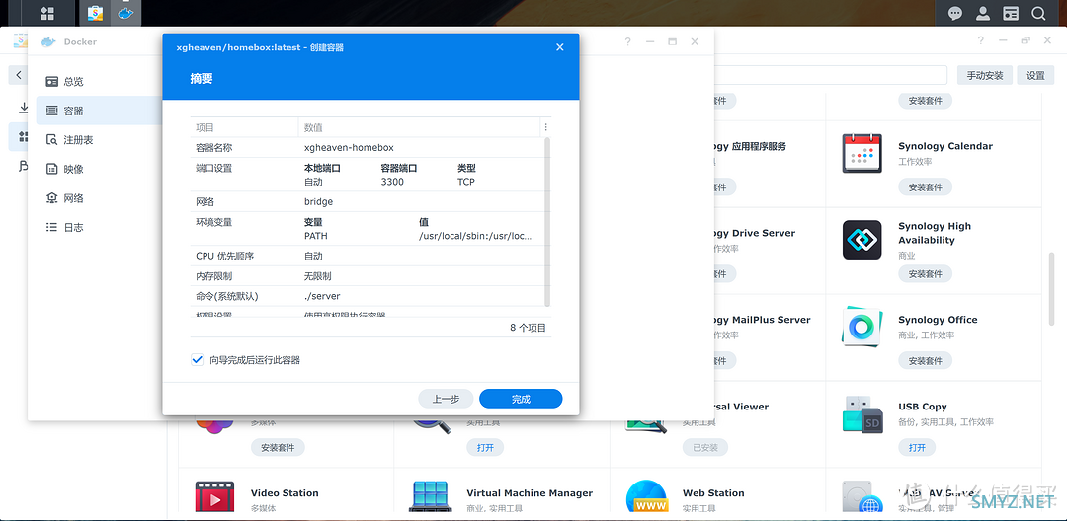Click 项目 column header in summary table
Screen dimensions: 1067x521
244,127
